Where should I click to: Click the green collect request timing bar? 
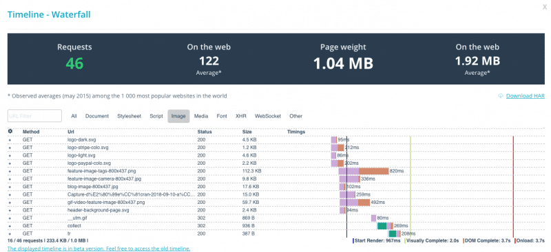[x=382, y=226]
